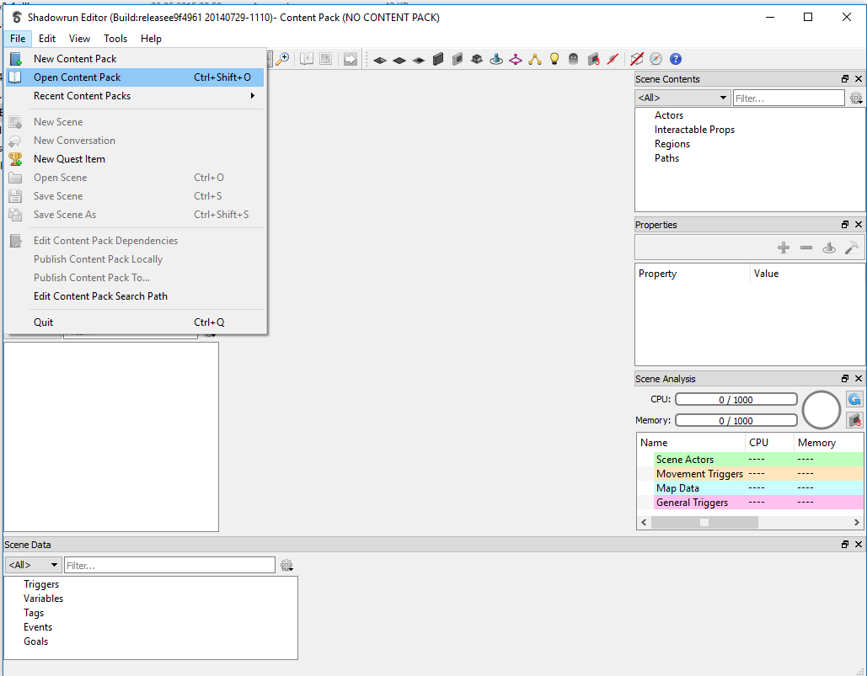Viewport: 867px width, 676px height.
Task: Click the gray right-arrow toolbar button
Action: point(351,59)
